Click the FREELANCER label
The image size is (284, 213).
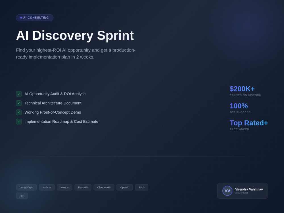239,129
